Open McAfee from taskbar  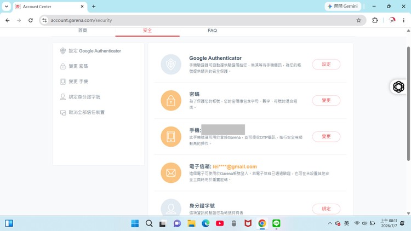[x=248, y=223]
